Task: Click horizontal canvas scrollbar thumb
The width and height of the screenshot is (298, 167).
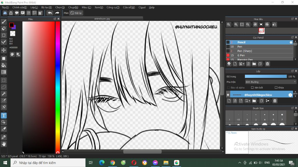Action: (143, 151)
